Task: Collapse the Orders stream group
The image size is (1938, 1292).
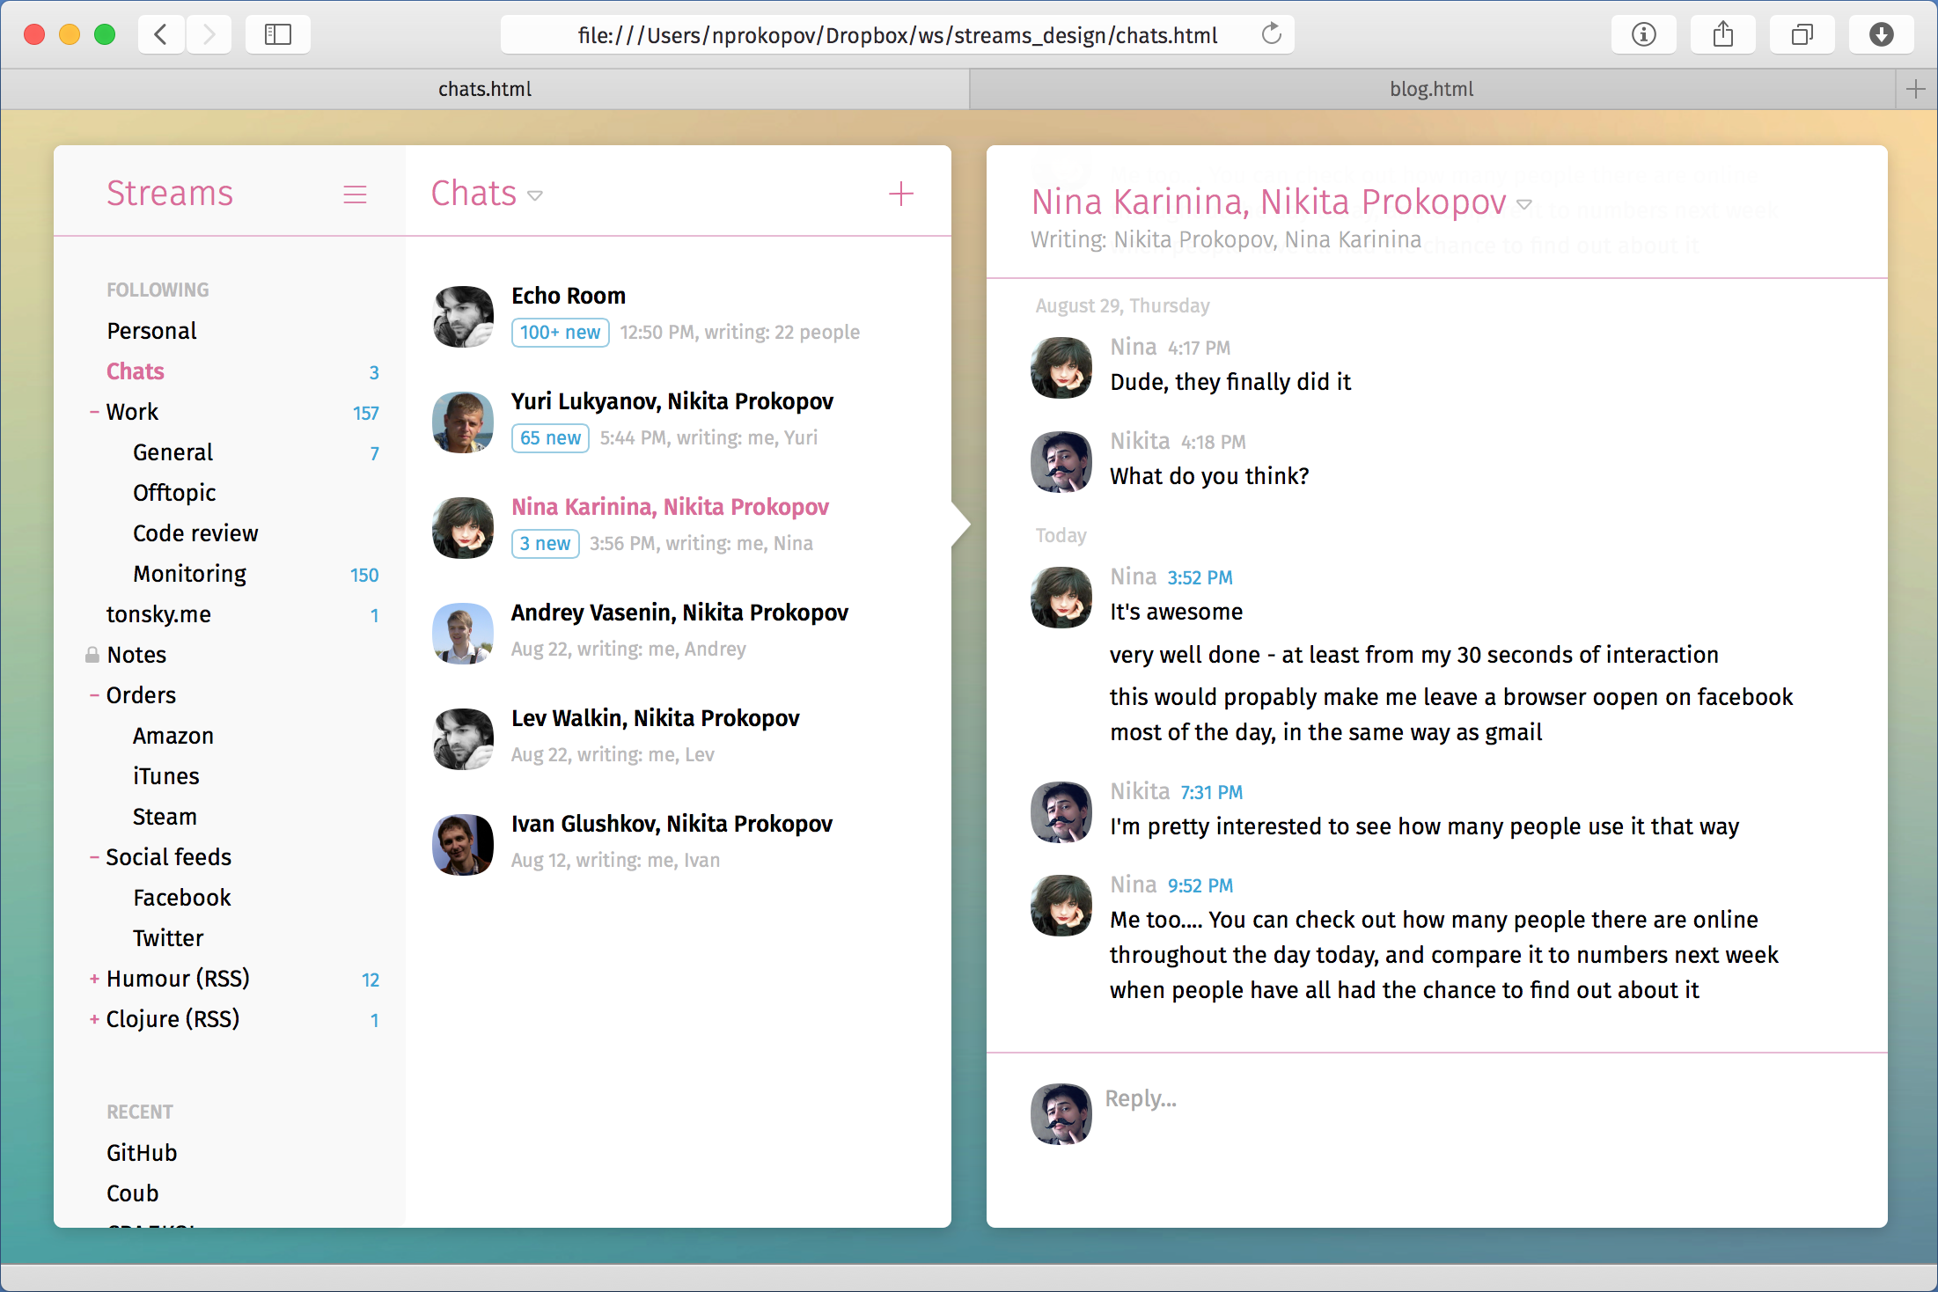Action: click(x=94, y=695)
